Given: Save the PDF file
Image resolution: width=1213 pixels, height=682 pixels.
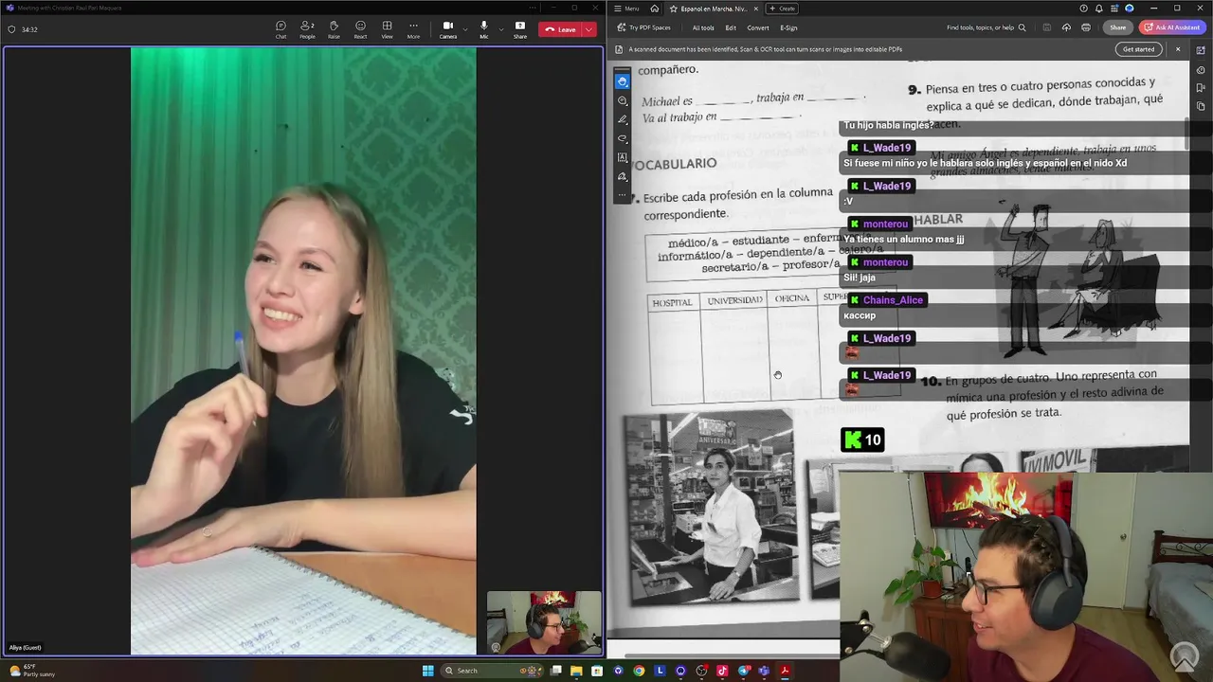Looking at the screenshot, I should [x=1047, y=27].
